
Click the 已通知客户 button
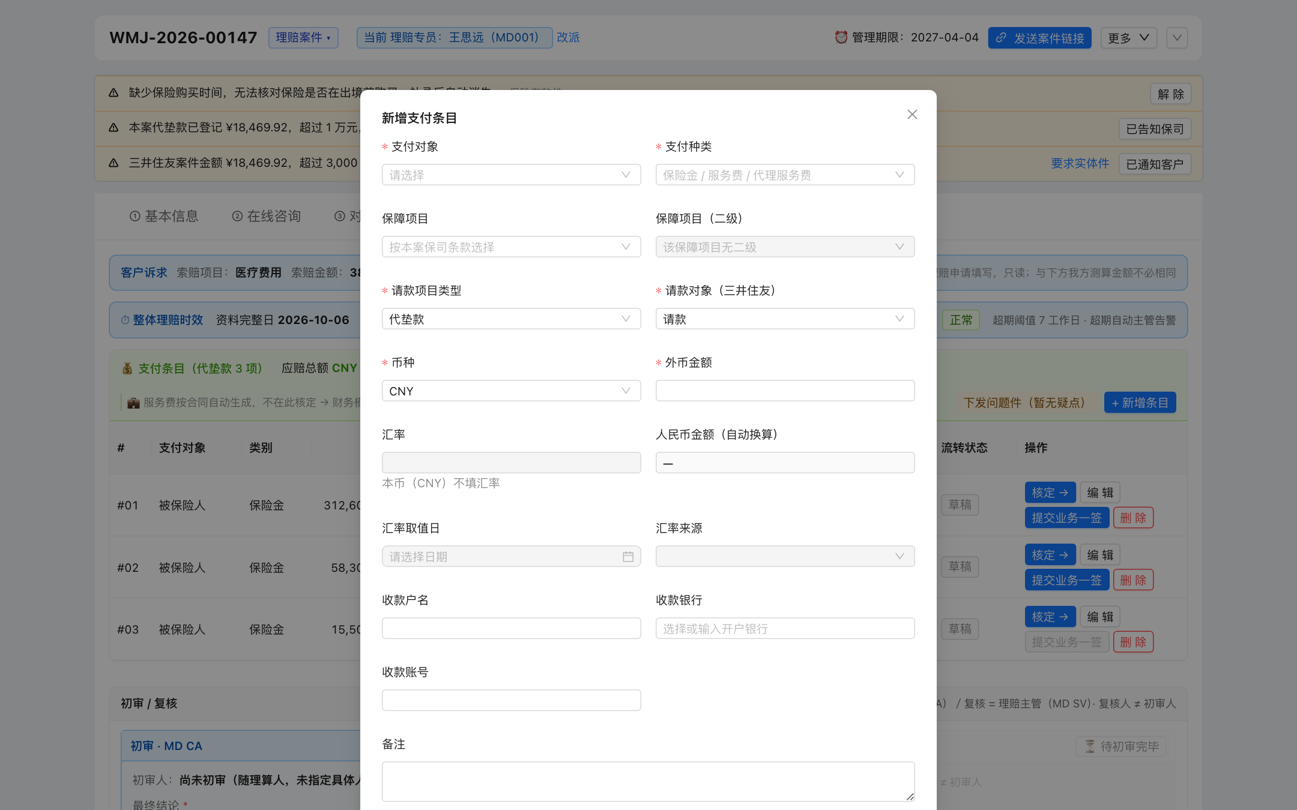(1155, 164)
